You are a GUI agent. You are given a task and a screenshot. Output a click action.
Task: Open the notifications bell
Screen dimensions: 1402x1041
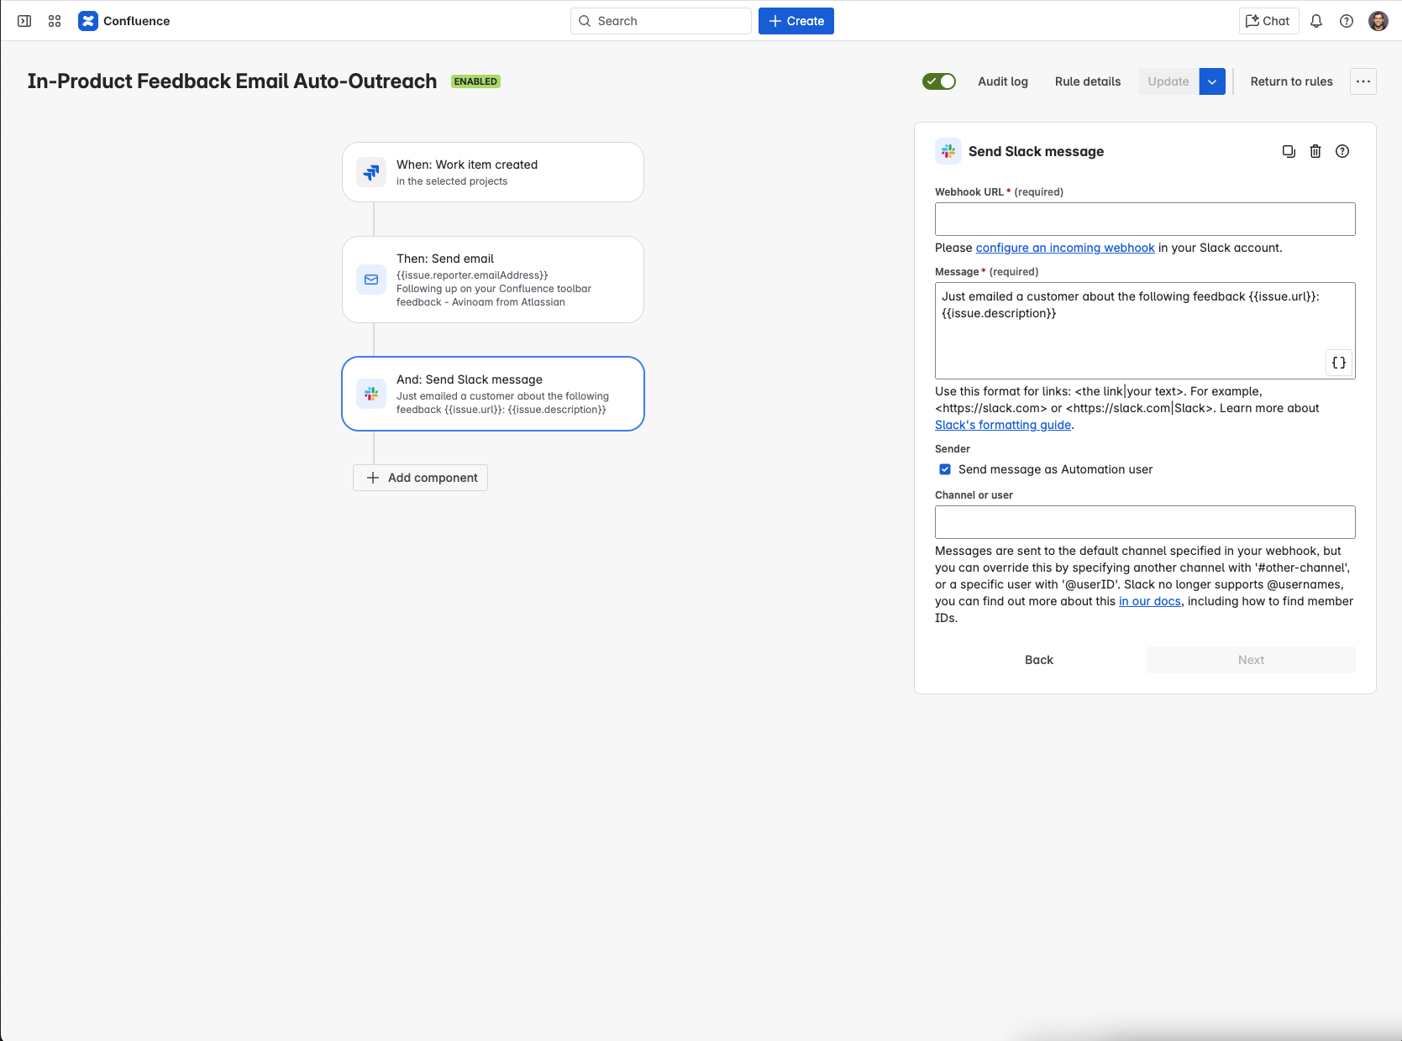(1315, 21)
